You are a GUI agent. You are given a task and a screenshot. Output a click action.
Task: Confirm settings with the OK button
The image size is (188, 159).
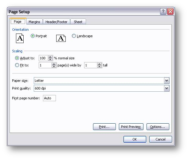[135, 139]
